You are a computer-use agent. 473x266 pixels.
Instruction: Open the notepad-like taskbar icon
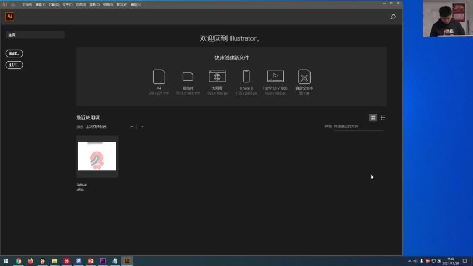point(115,261)
